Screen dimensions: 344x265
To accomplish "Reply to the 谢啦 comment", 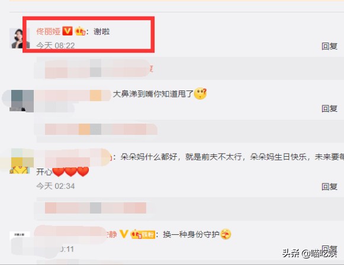I will click(329, 46).
